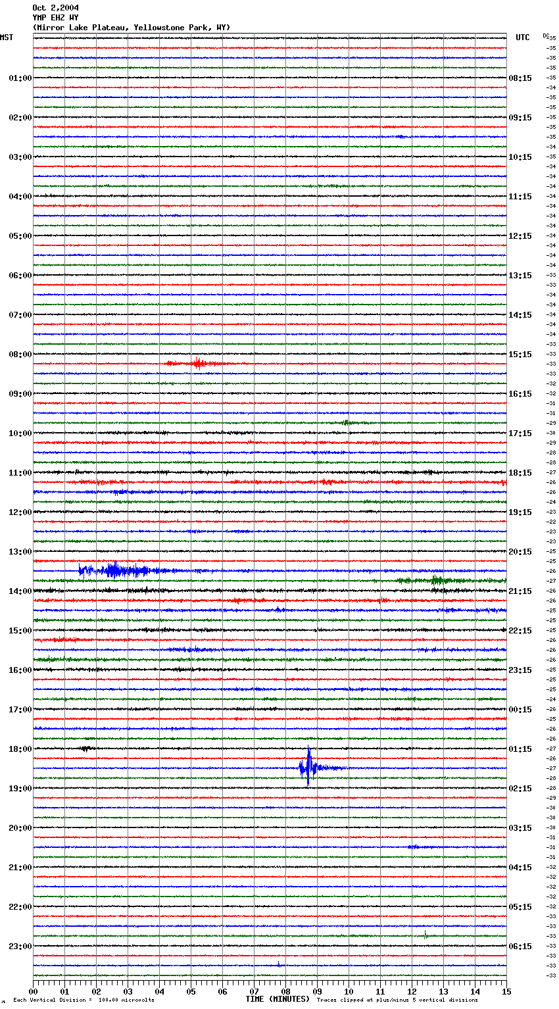Select the 13:00 MST time label
Viewport: 559px width, 1009px height.
coord(20,552)
